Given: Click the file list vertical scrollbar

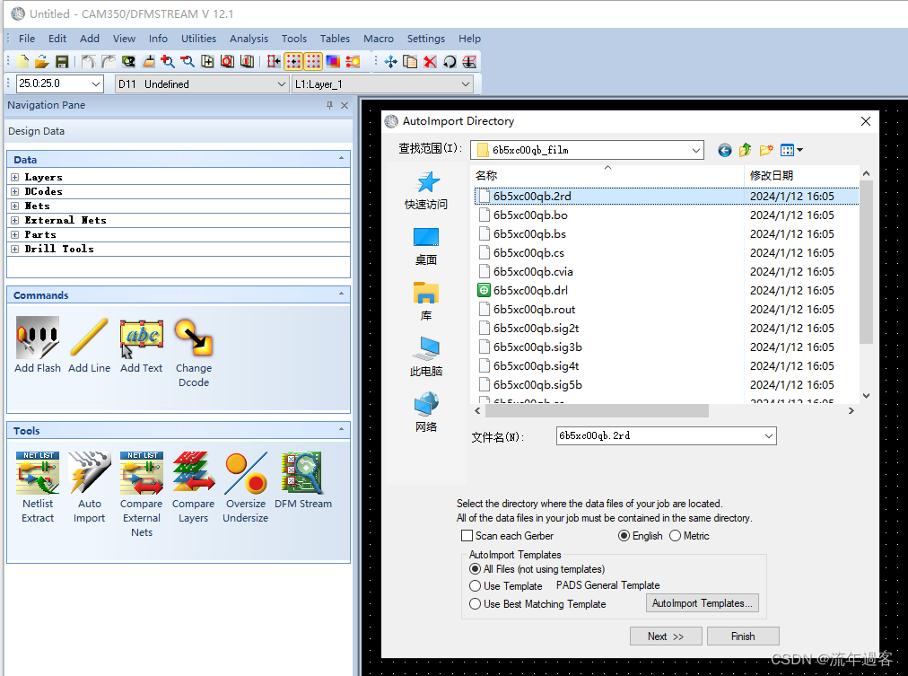Looking at the screenshot, I should pyautogui.click(x=867, y=262).
